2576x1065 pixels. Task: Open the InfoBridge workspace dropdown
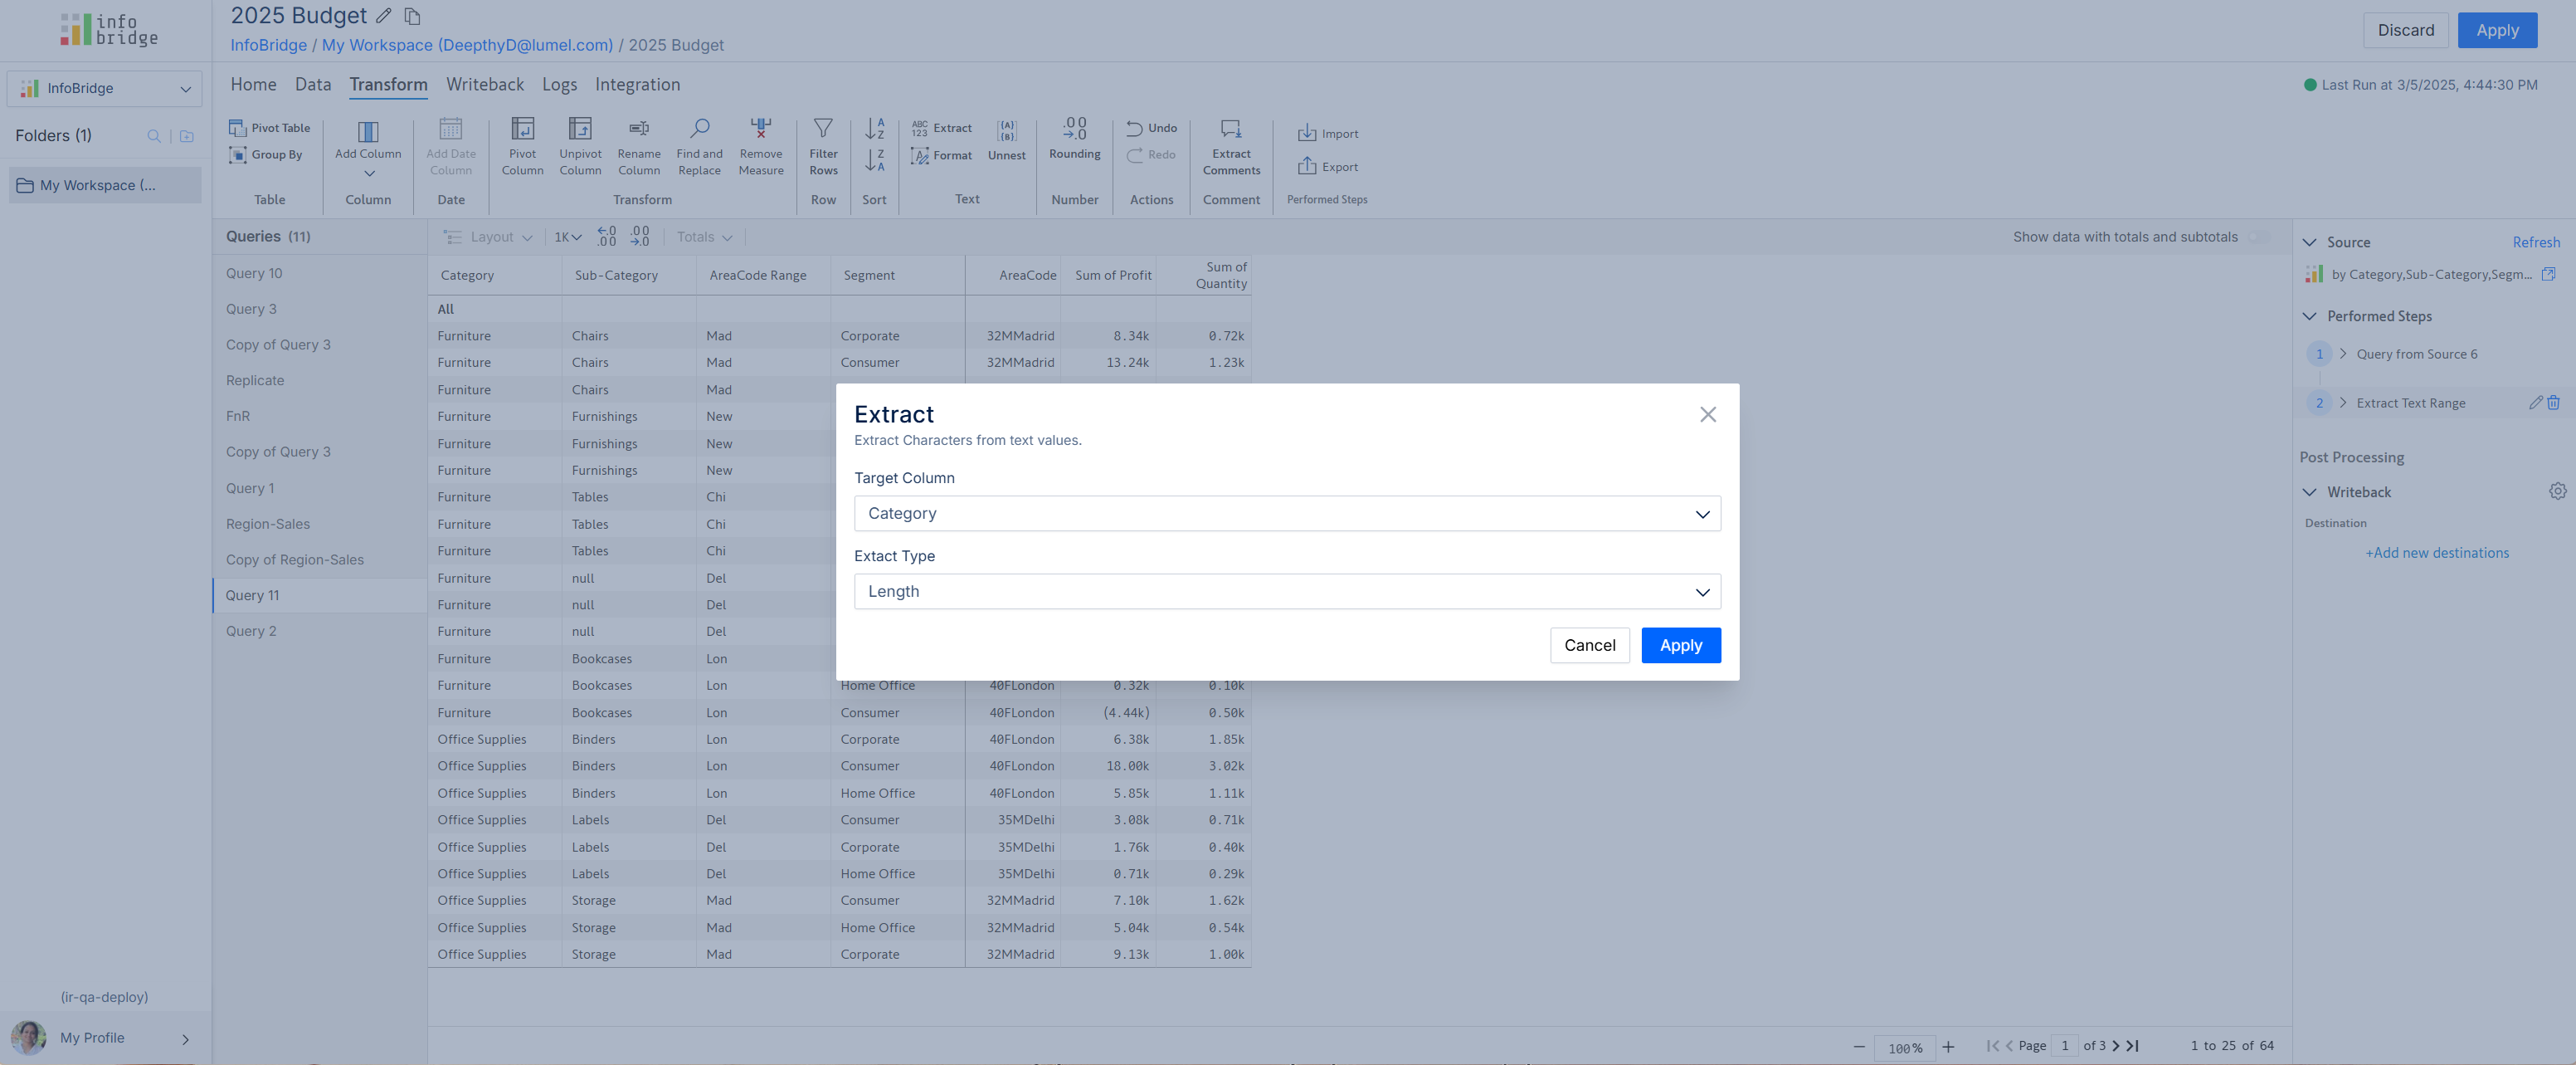[104, 88]
